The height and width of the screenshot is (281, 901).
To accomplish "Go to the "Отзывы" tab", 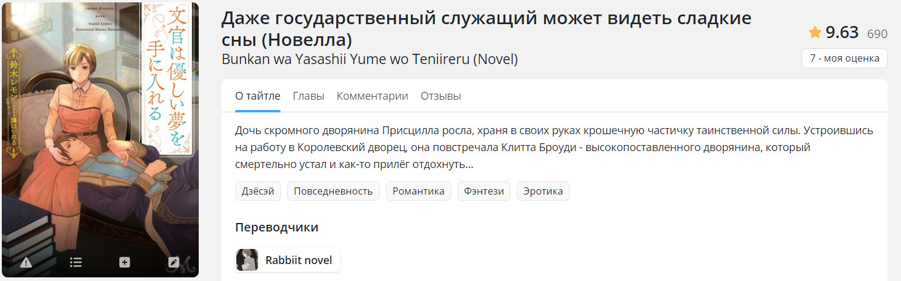I will (x=441, y=96).
